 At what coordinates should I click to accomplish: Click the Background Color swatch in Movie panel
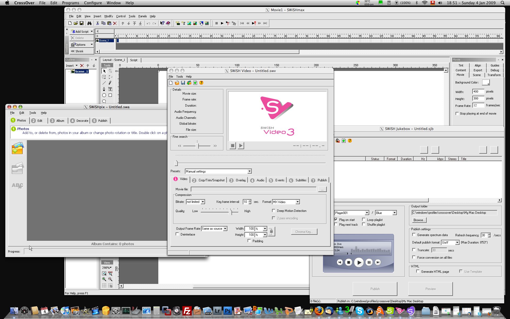click(486, 82)
